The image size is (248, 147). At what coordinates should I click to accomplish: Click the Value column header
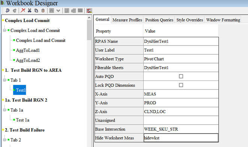pos(150,31)
